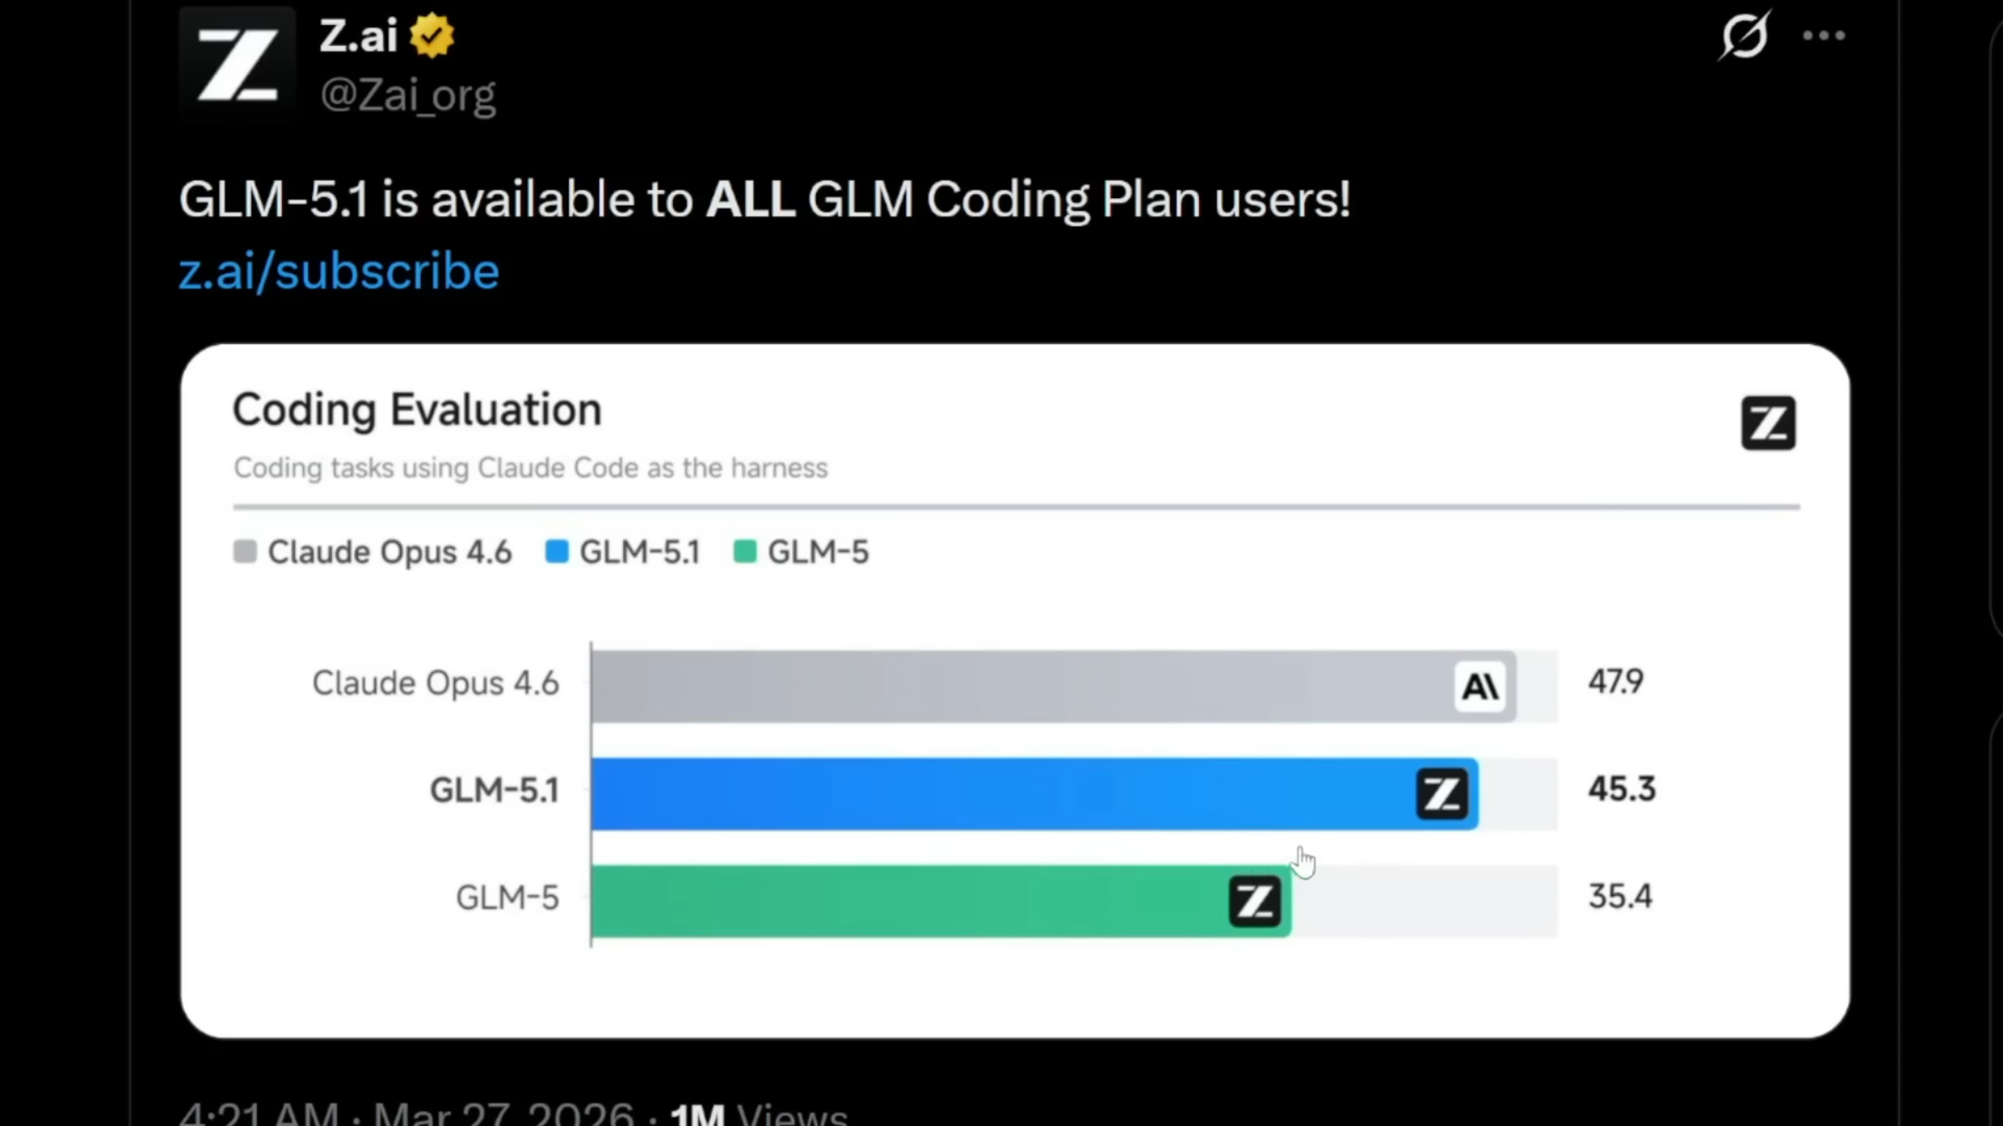Click the Z logo on green bar

click(x=1254, y=901)
